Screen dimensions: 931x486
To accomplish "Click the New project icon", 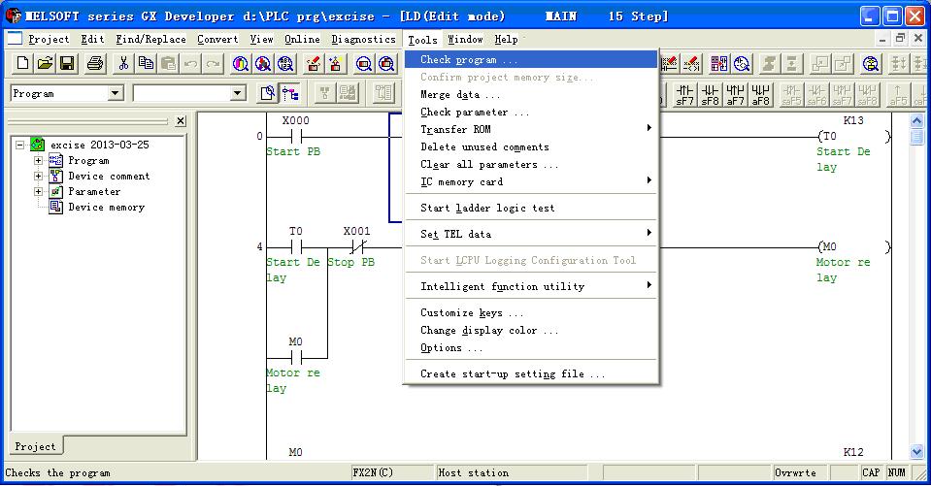I will (22, 64).
